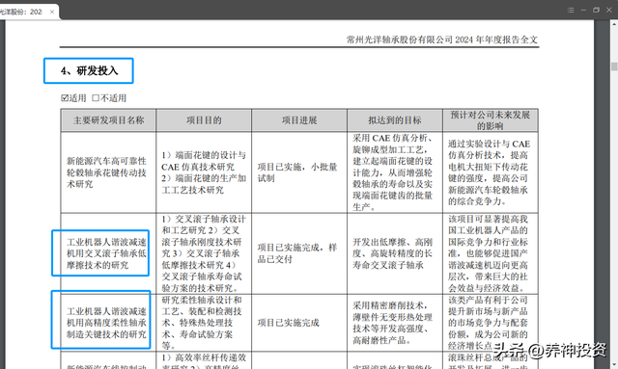Select the heading 4、研发投入
The width and height of the screenshot is (618, 369).
coord(89,70)
